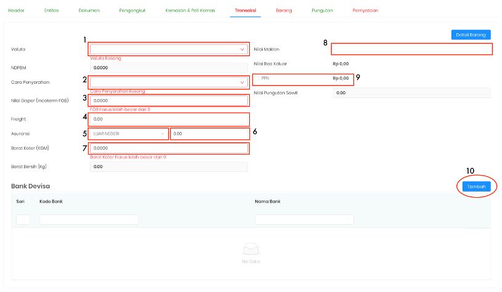Open the Entitas tab
This screenshot has height=292, width=502.
52,11
